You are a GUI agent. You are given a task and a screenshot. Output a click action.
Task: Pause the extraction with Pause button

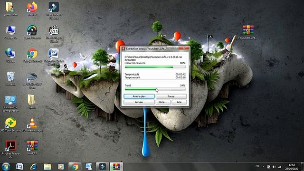pyautogui.click(x=171, y=96)
